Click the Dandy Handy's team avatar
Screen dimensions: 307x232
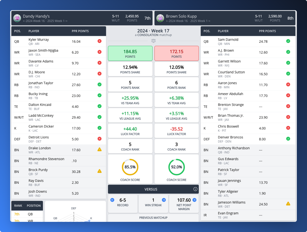point(17,18)
